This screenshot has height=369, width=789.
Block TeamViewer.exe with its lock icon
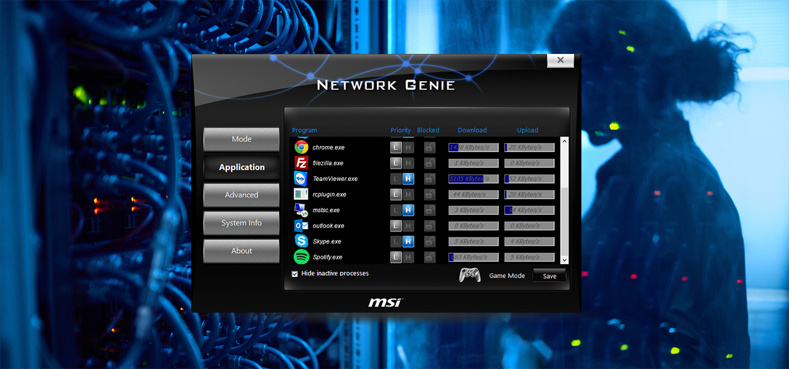pyautogui.click(x=430, y=179)
